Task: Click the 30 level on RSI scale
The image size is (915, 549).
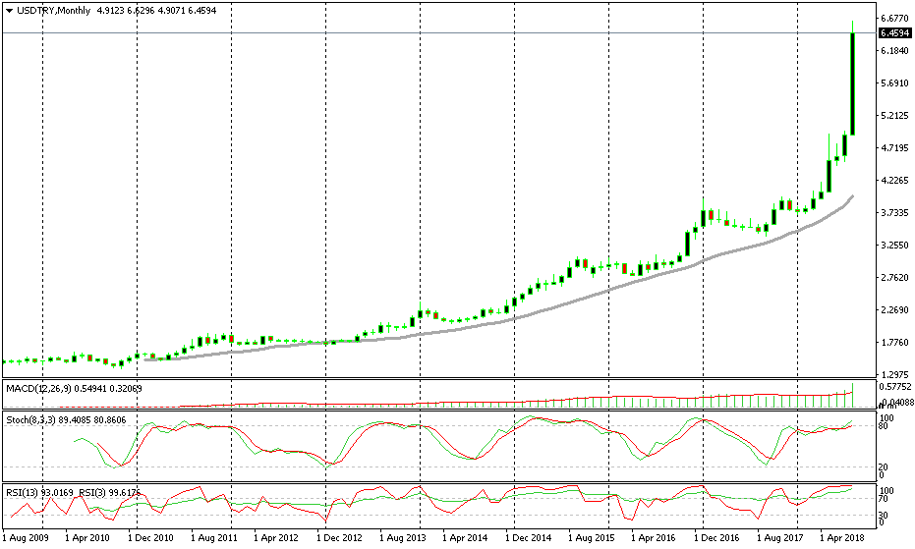Action: [884, 516]
